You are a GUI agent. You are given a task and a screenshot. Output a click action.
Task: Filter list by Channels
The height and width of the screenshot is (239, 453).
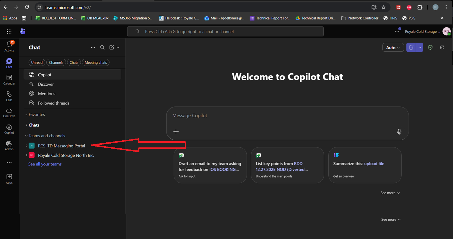tap(56, 62)
